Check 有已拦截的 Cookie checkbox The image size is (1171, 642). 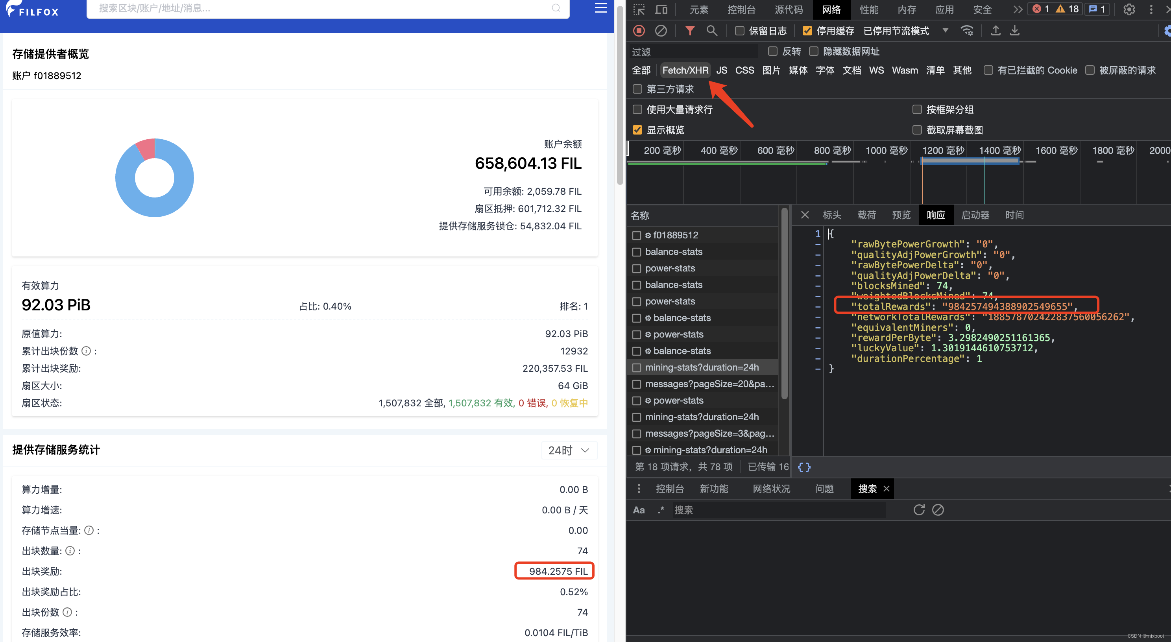point(988,70)
